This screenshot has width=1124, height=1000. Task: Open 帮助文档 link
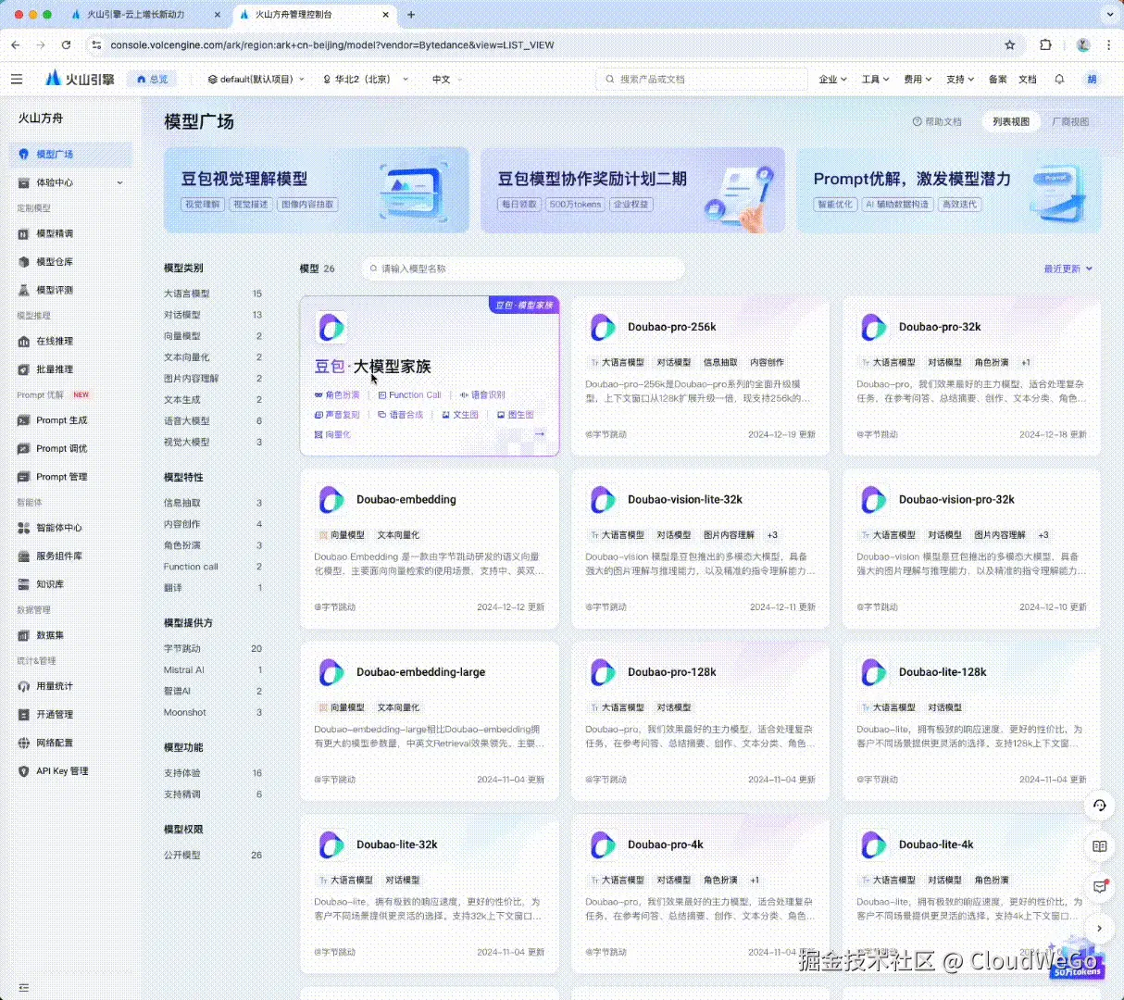(937, 121)
